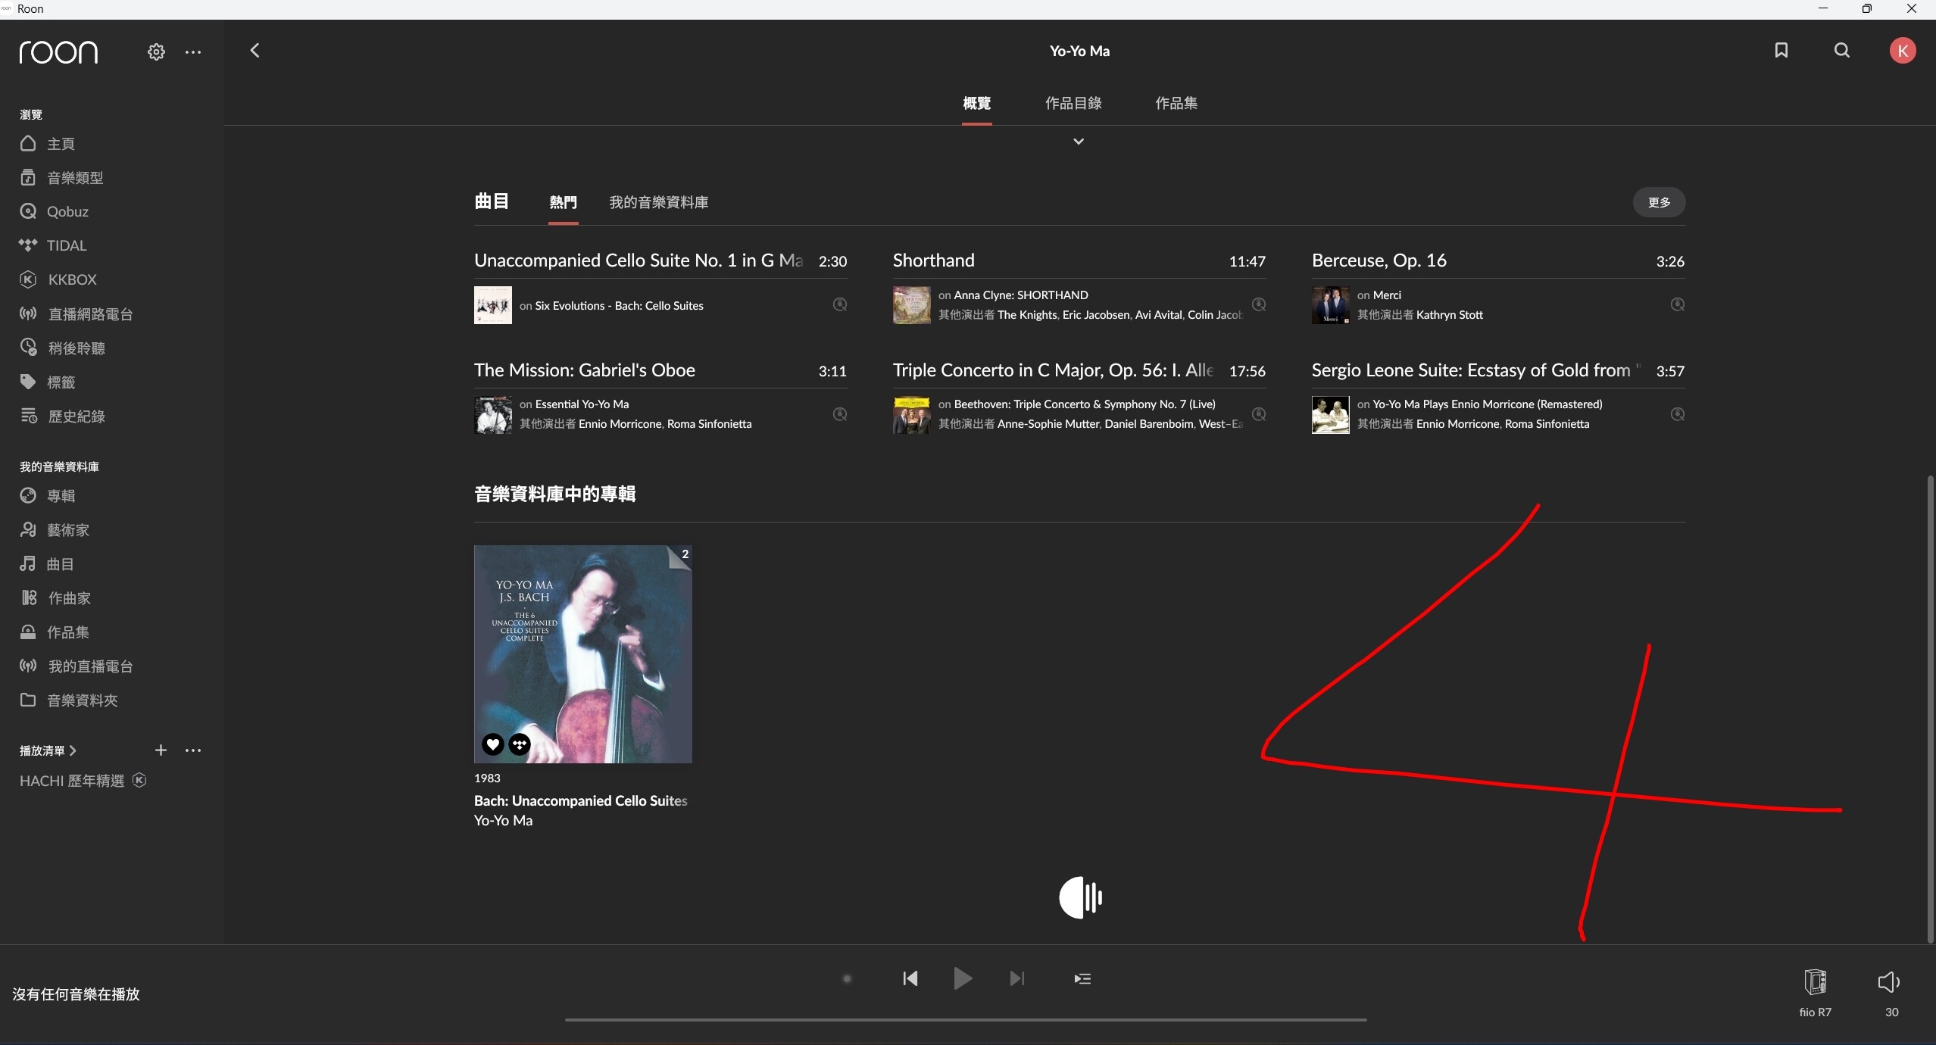Open Anne-Sophie Mutter artist link
Image resolution: width=1936 pixels, height=1045 pixels.
(x=1048, y=424)
